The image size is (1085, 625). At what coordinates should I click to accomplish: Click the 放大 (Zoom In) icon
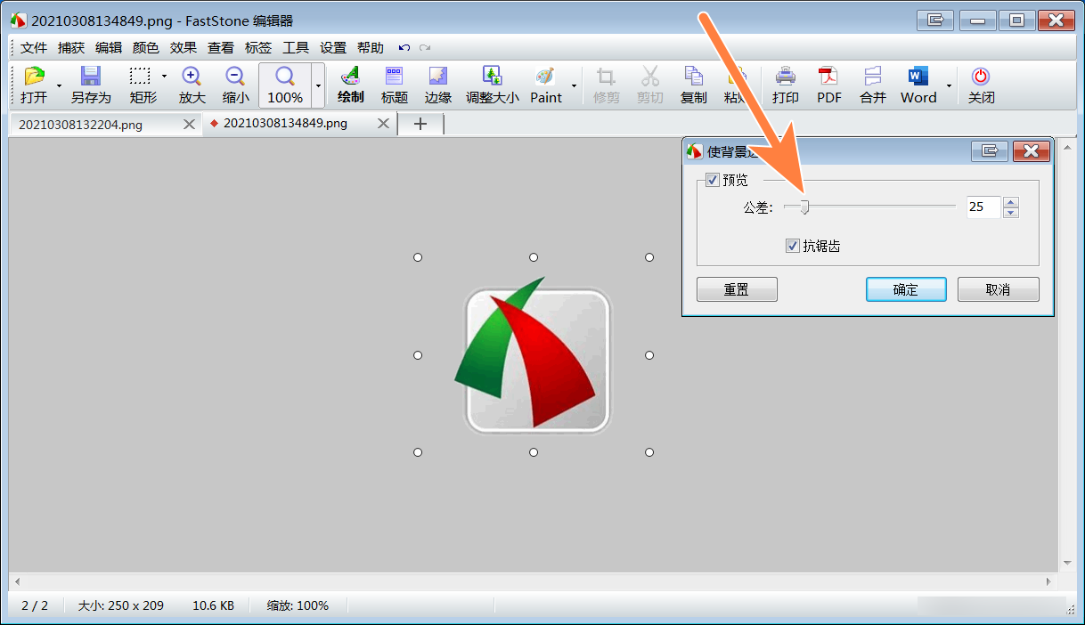click(x=192, y=85)
